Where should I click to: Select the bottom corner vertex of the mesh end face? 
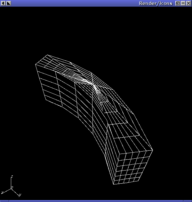pos(114,184)
